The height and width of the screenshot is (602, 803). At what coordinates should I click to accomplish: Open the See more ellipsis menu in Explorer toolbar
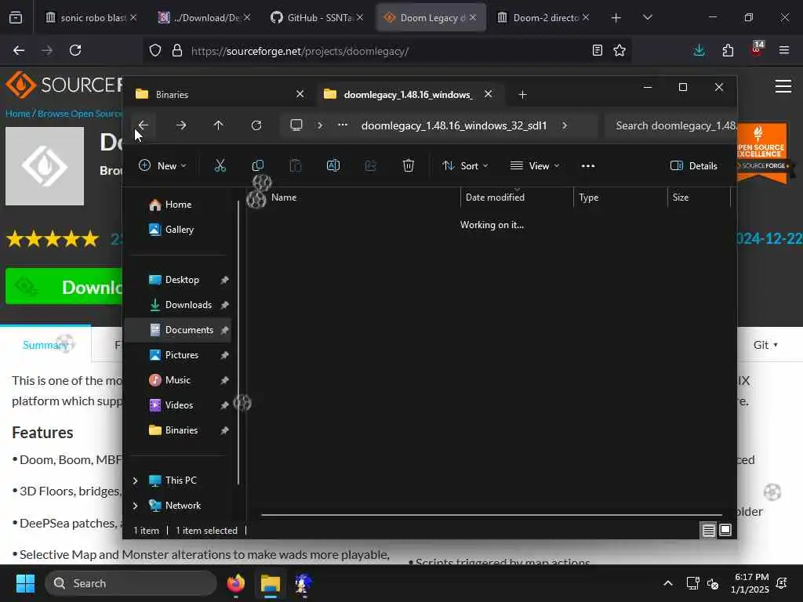pos(588,166)
